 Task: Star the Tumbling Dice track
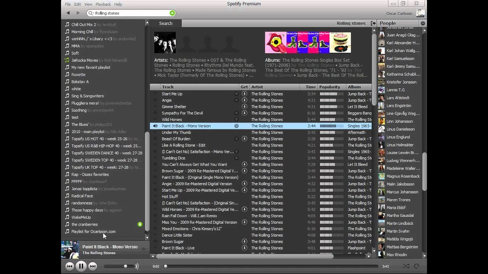(x=155, y=158)
